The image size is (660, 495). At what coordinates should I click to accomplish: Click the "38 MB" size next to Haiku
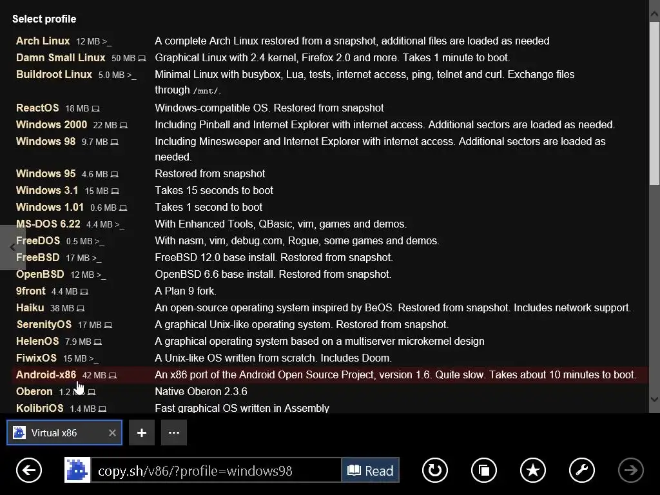62,308
